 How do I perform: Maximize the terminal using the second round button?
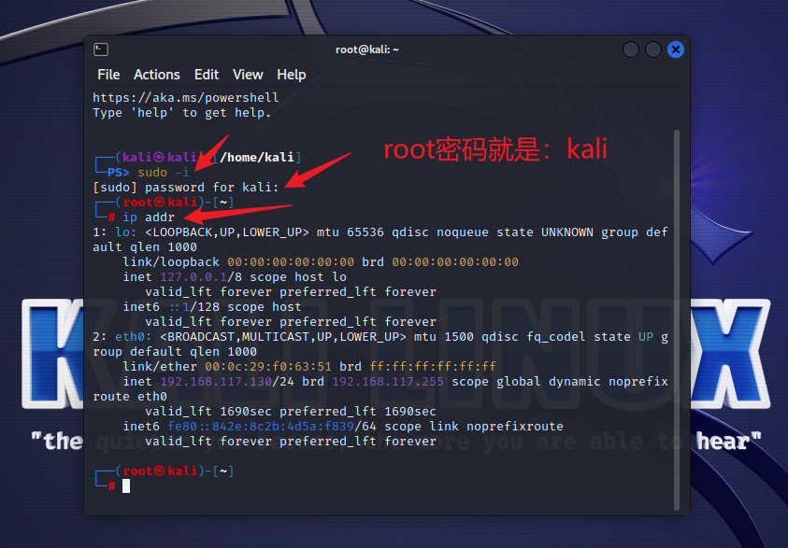(653, 49)
